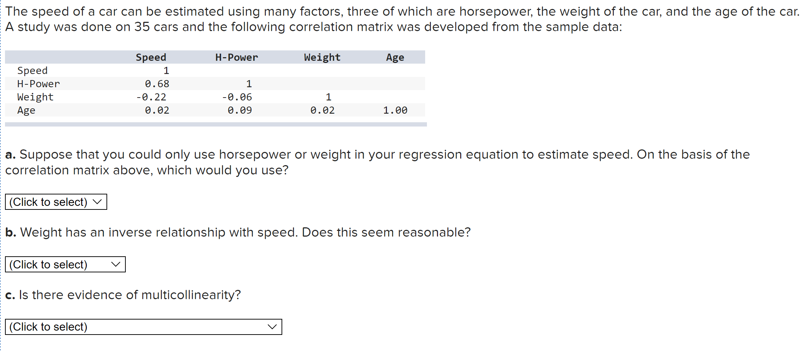Select the Speed column header
Screen dimensions: 806x351
(151, 57)
